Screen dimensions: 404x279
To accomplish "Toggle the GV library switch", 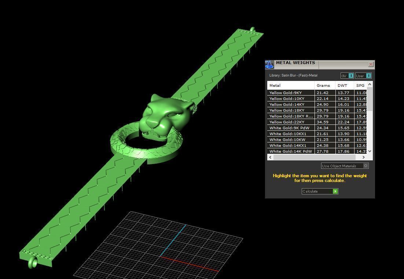I will (347, 76).
